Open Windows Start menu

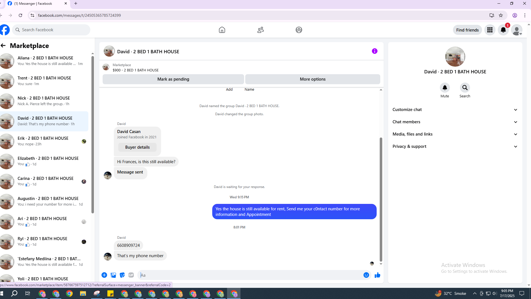click(2, 293)
